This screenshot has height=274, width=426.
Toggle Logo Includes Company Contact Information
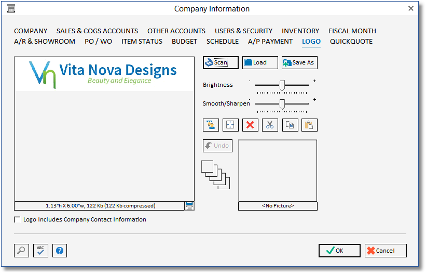(x=18, y=219)
